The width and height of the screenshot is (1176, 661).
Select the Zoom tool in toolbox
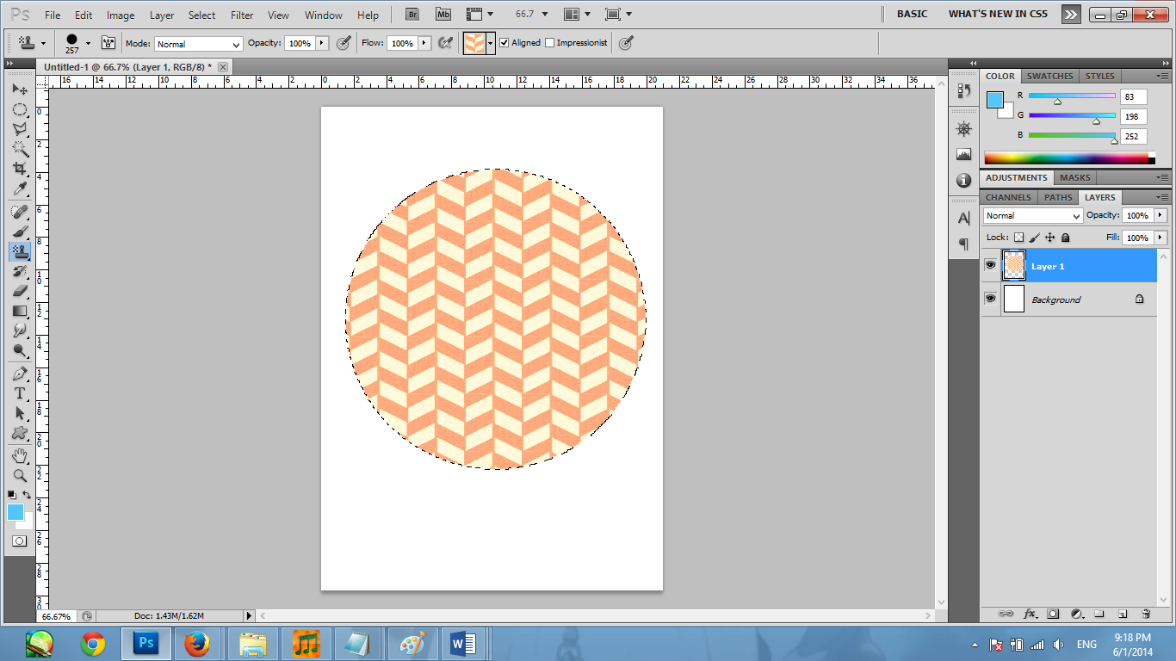pos(20,475)
